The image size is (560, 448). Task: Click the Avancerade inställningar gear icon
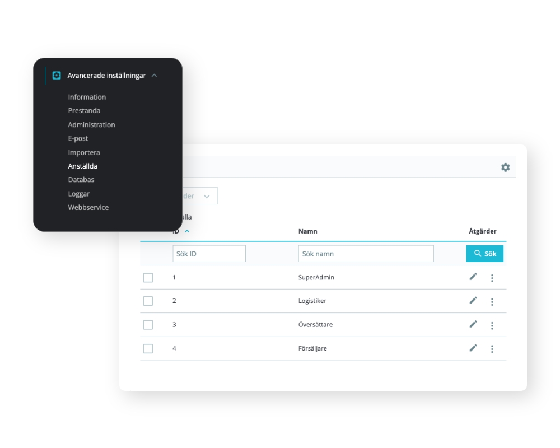click(57, 76)
